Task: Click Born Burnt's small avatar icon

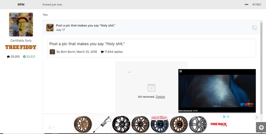Action: tap(52, 52)
